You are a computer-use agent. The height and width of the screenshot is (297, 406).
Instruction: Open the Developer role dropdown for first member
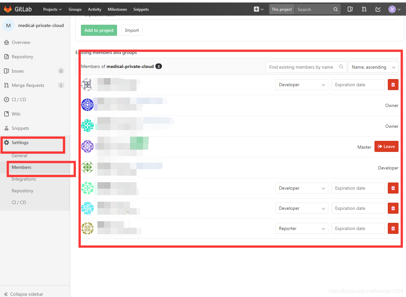click(301, 85)
